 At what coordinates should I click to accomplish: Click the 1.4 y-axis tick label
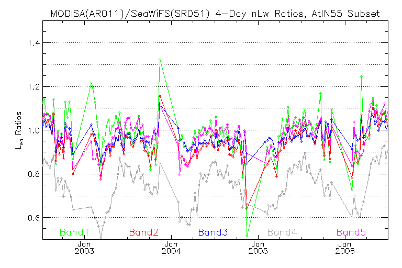34,43
